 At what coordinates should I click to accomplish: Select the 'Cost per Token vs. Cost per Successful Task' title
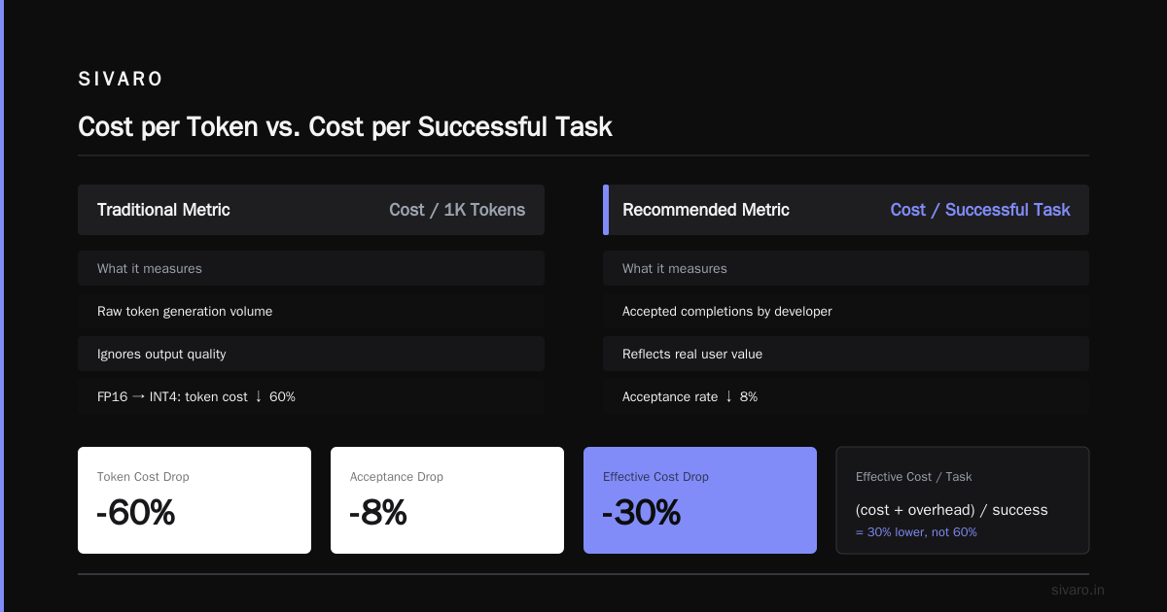pos(345,126)
